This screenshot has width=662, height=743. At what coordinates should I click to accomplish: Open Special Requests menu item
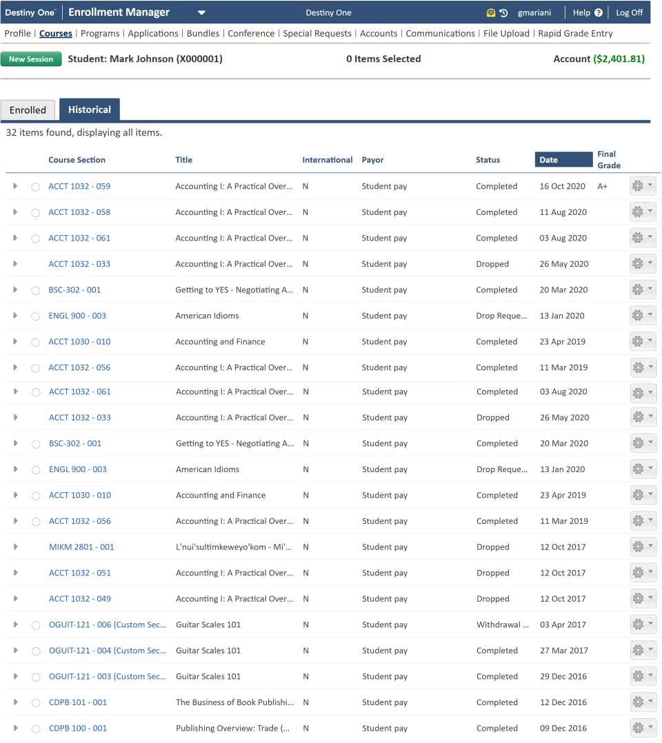pyautogui.click(x=317, y=33)
